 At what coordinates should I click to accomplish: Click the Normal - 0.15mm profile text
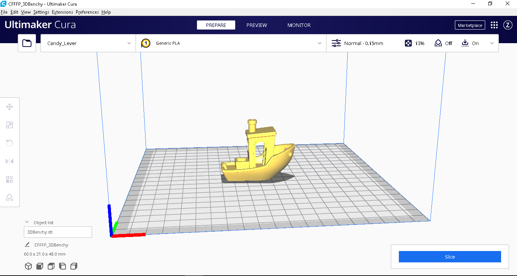[364, 43]
